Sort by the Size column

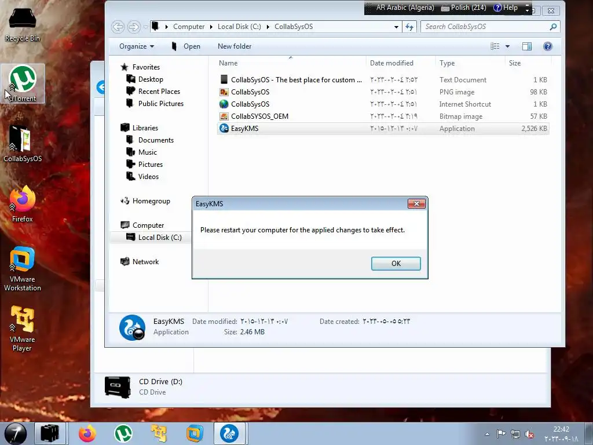click(528, 63)
